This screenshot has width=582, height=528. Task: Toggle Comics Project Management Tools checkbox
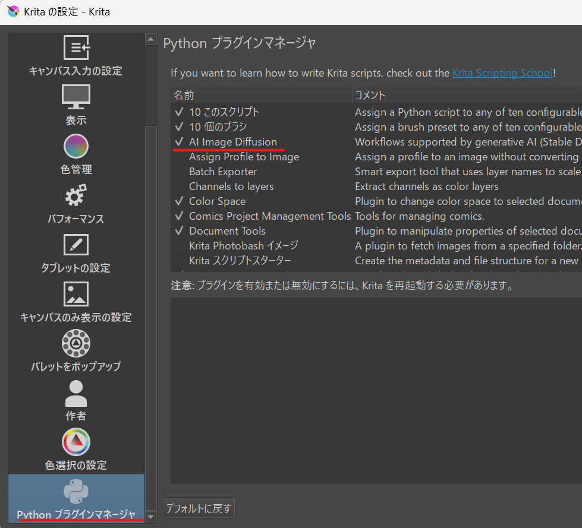tap(180, 216)
